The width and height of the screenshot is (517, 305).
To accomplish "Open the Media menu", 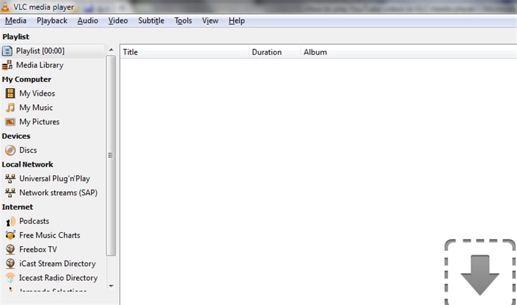I will pos(15,21).
